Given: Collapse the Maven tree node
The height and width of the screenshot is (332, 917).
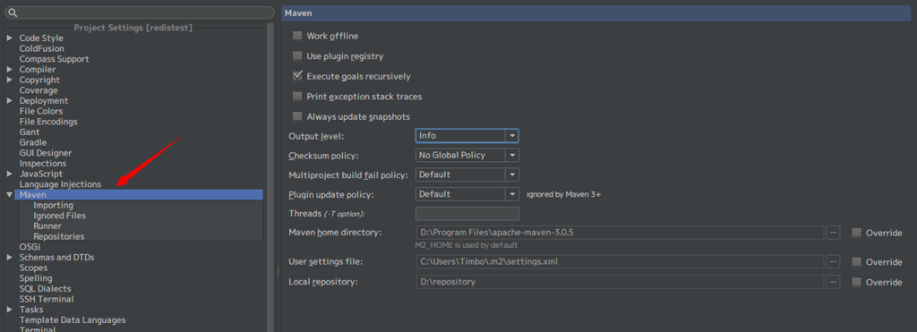Looking at the screenshot, I should point(9,195).
